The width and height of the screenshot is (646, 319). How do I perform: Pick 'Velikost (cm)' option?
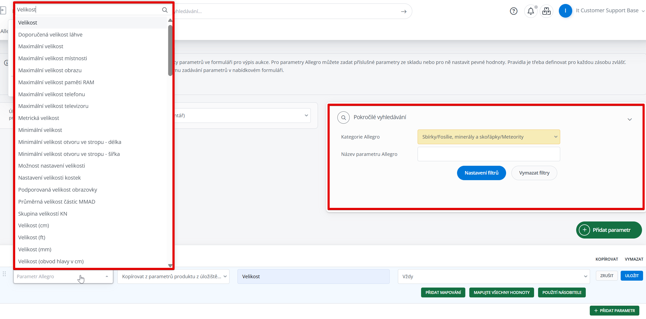[x=91, y=225]
